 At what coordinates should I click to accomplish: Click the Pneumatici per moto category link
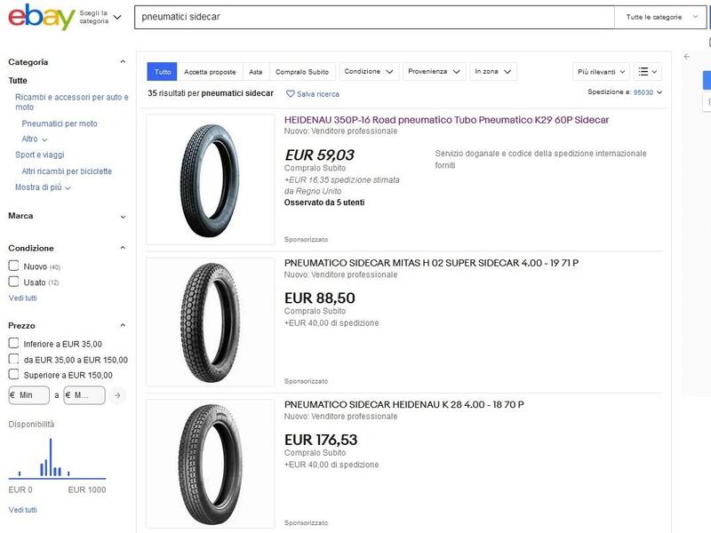coord(60,123)
